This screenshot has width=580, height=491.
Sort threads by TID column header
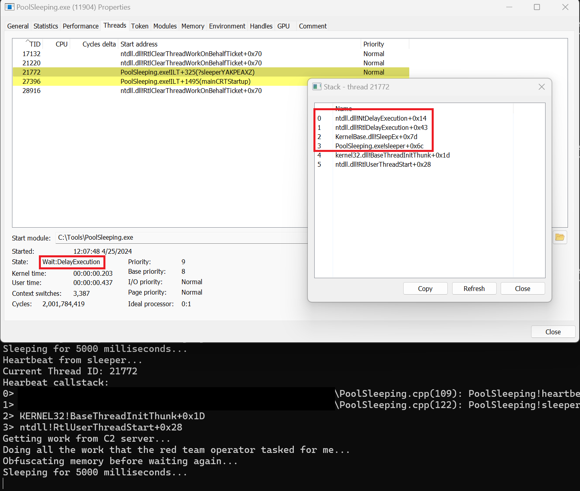pyautogui.click(x=35, y=44)
